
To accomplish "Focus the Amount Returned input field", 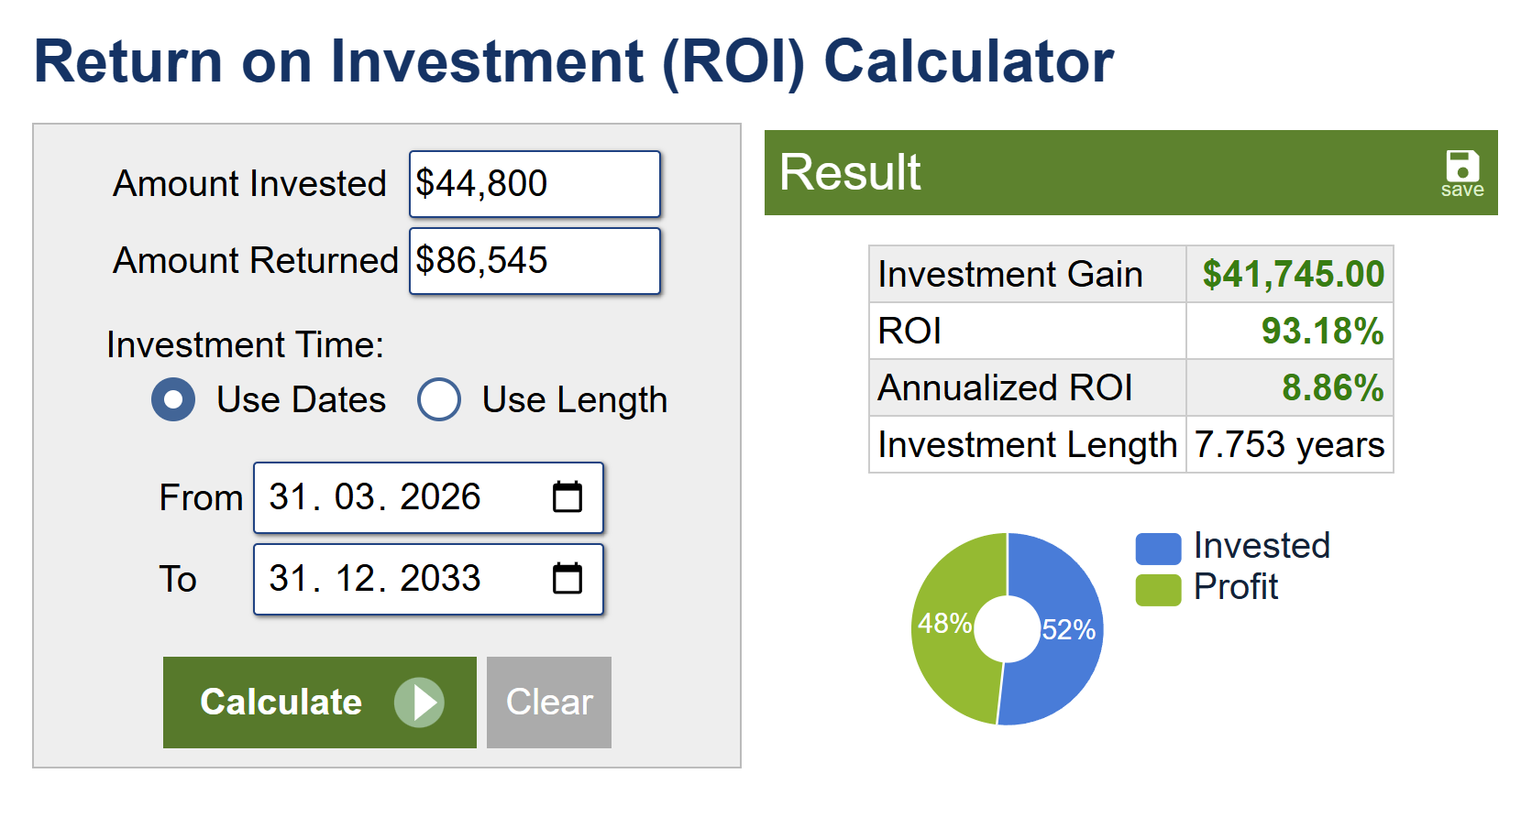I will 534,261.
